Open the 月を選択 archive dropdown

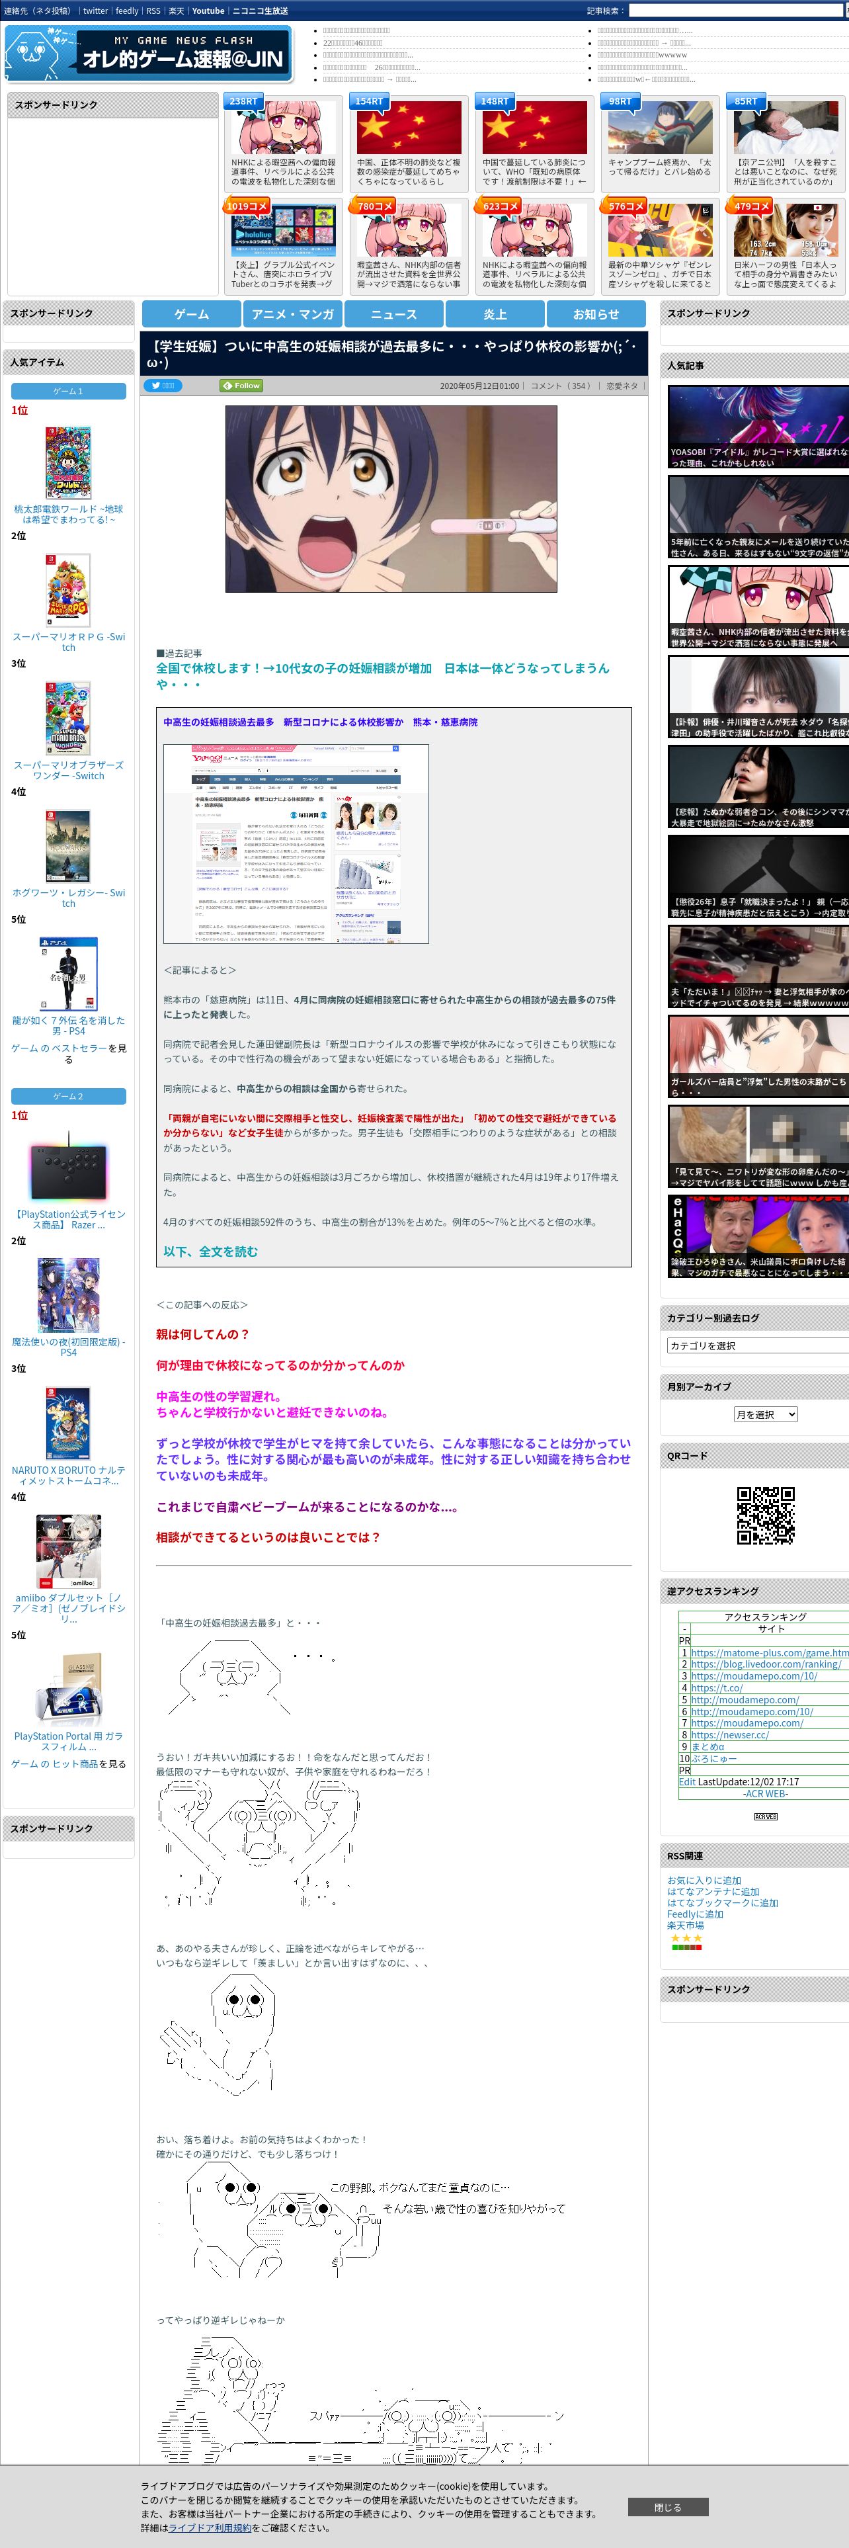765,1414
